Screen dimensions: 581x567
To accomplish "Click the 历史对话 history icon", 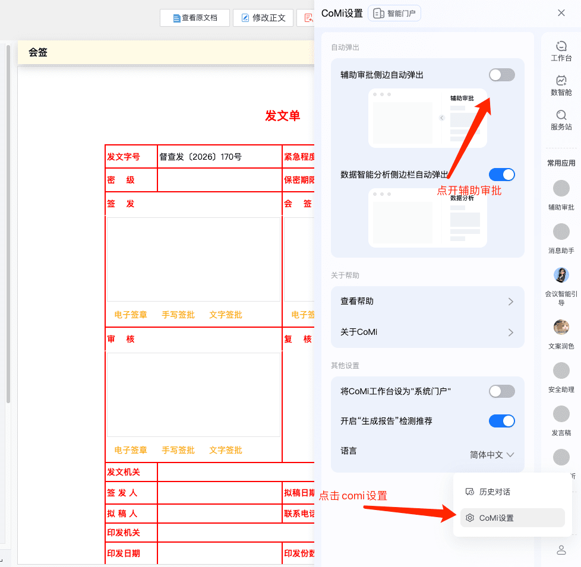I will pos(469,492).
